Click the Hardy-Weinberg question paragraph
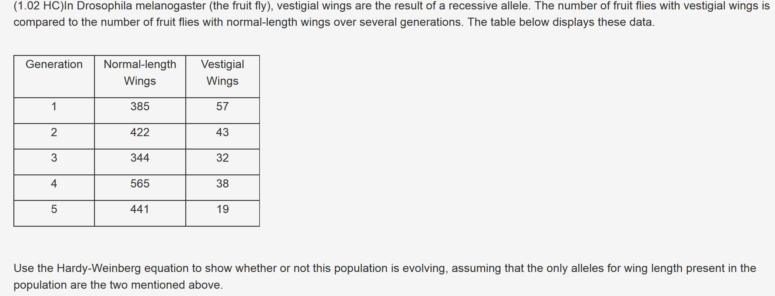Screen dimensions: 775x296 pos(385,277)
